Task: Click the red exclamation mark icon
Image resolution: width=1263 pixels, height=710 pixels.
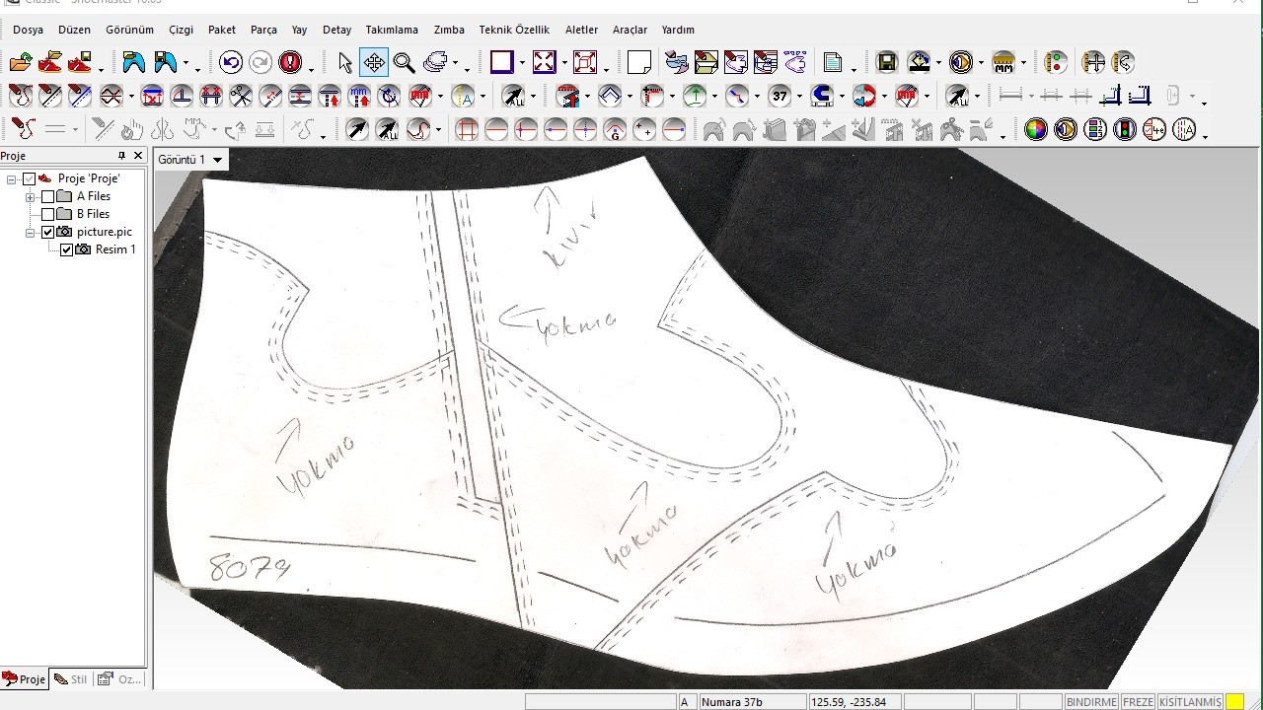Action: (x=290, y=63)
